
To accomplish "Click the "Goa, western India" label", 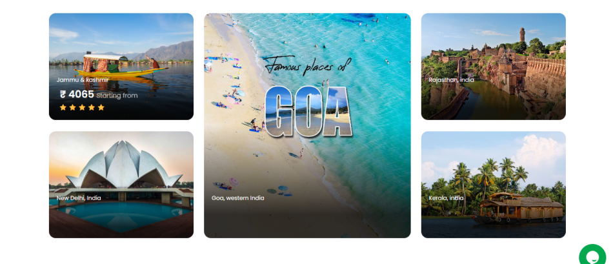I will coord(237,198).
